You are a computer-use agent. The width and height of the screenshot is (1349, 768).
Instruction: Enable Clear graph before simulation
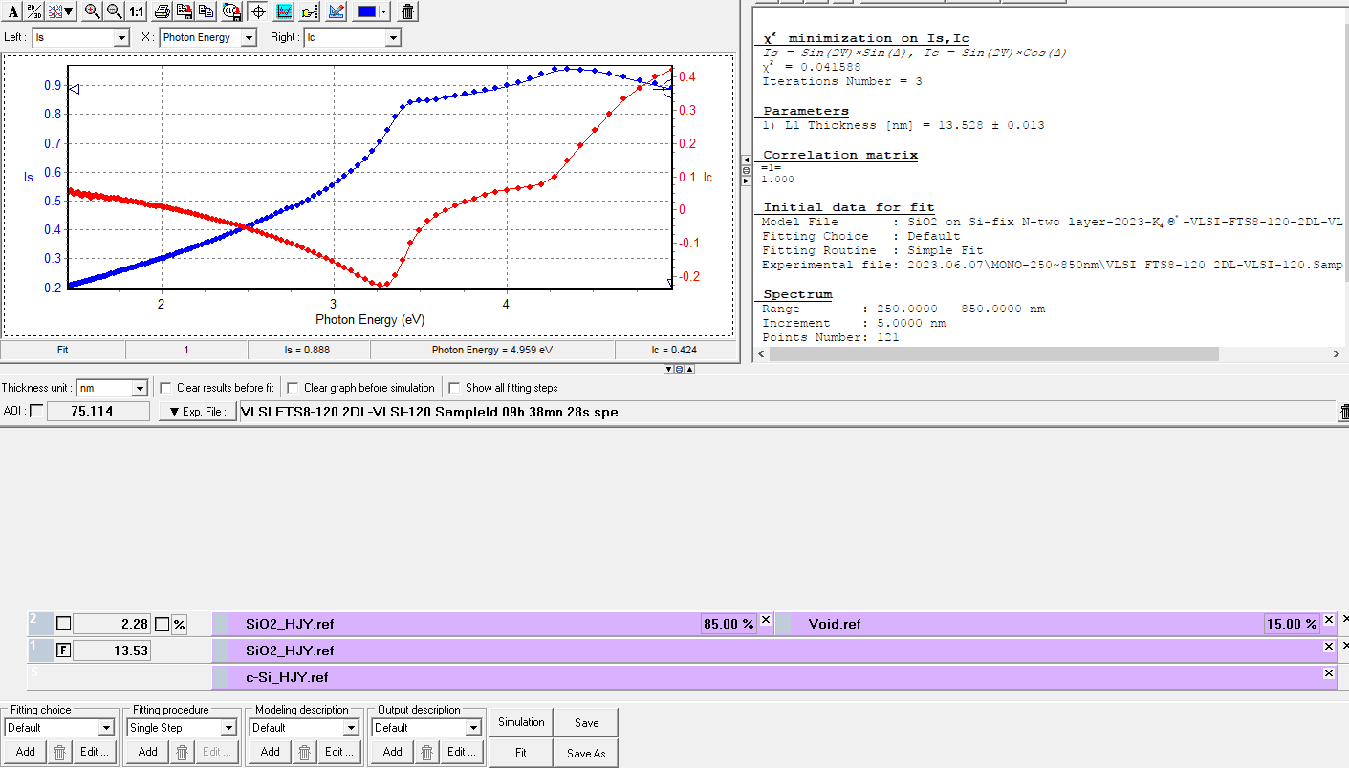(x=294, y=388)
